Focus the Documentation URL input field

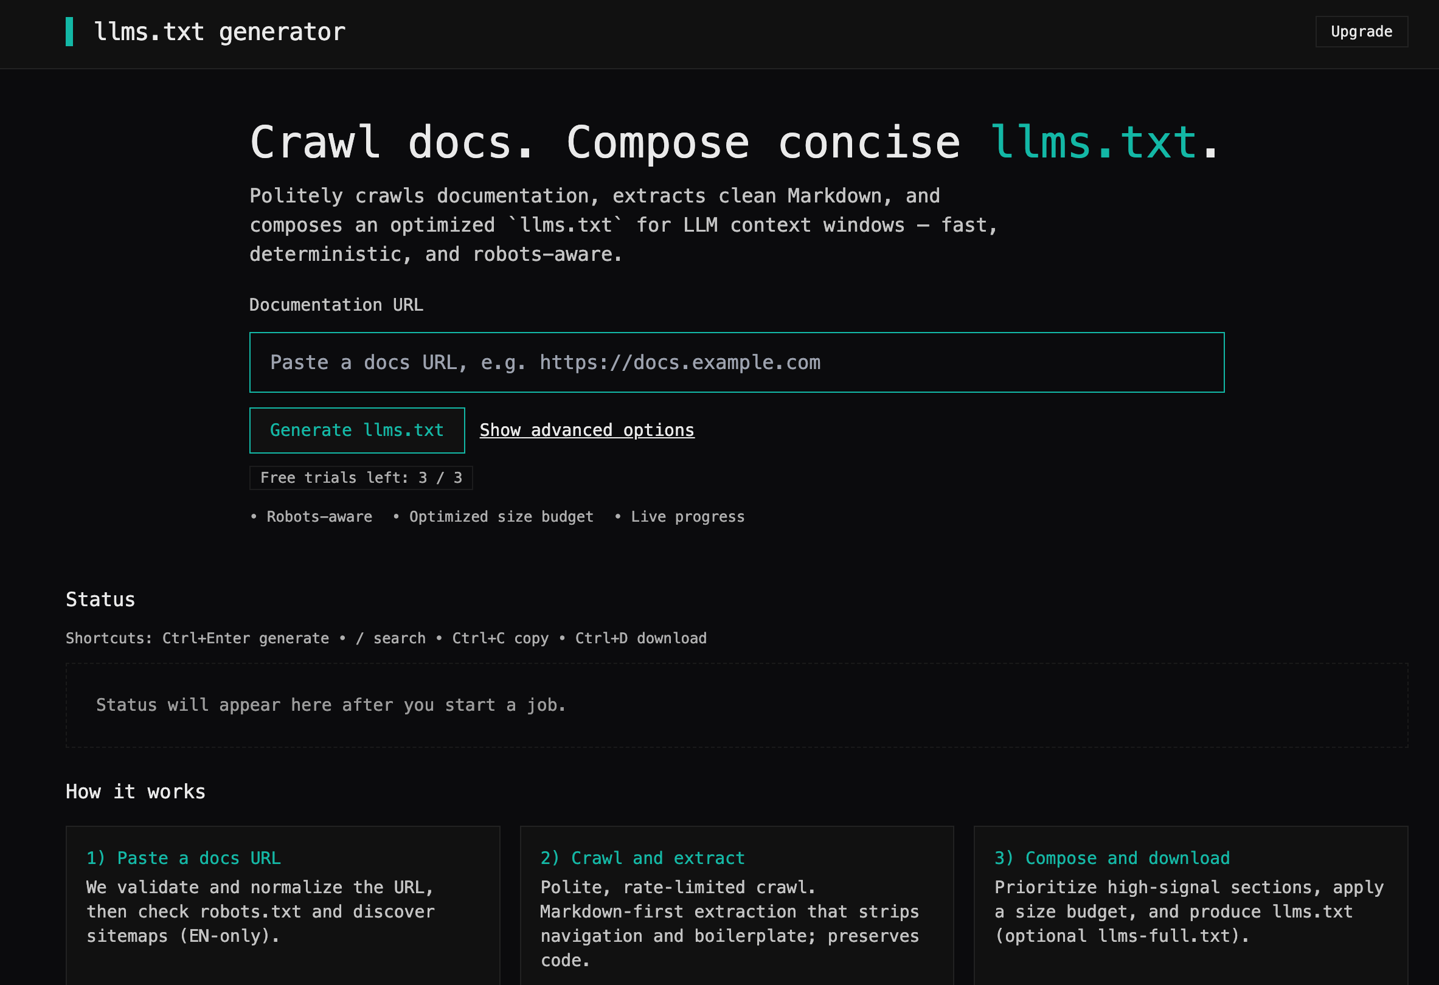coord(736,362)
